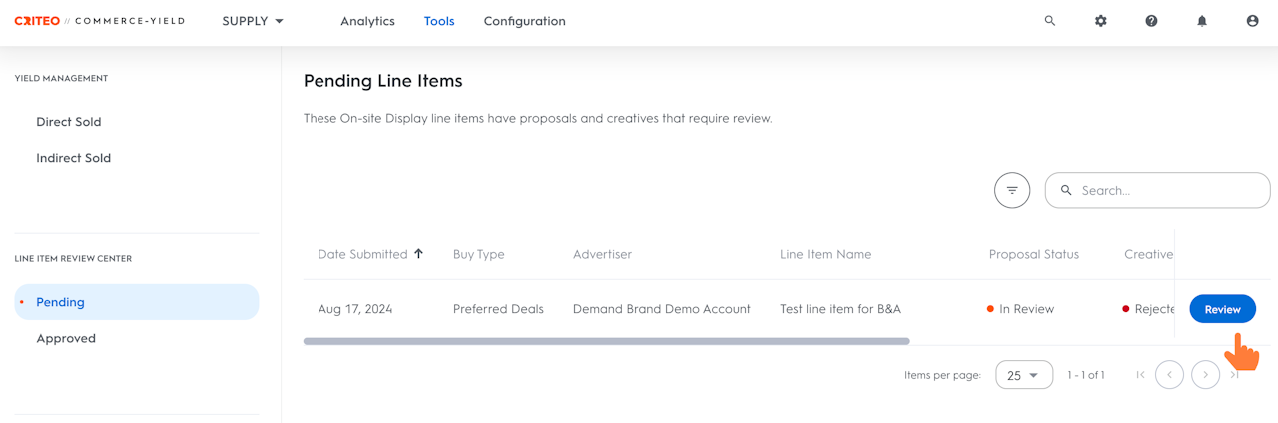Go to the next page
This screenshot has height=423, width=1278.
(1205, 375)
